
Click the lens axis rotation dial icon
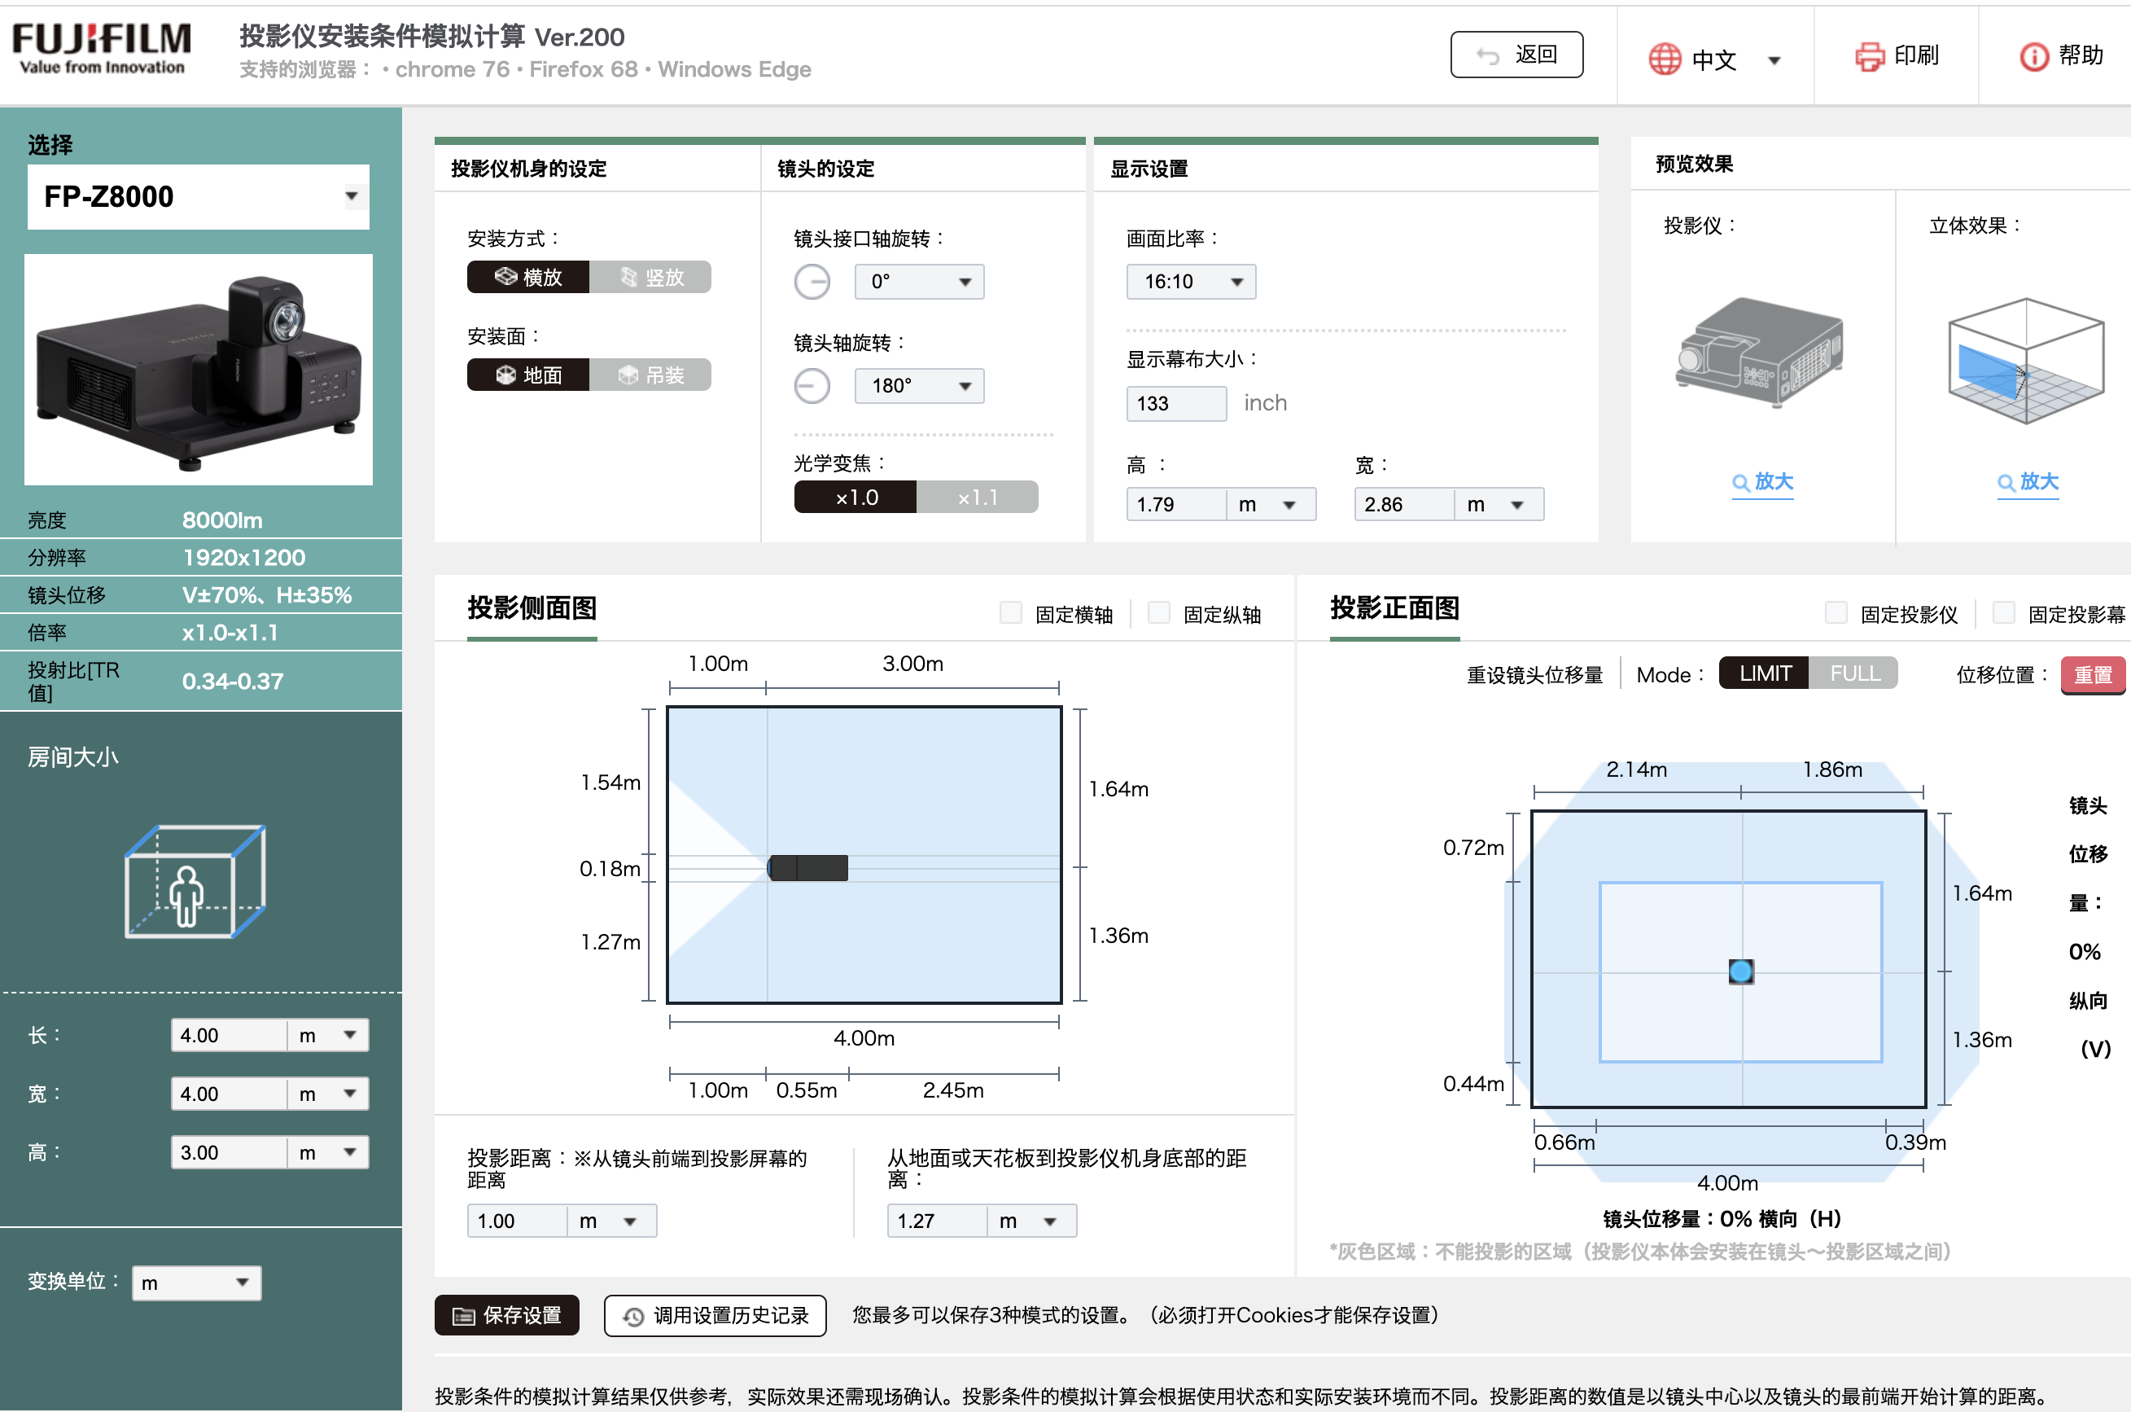click(x=812, y=386)
